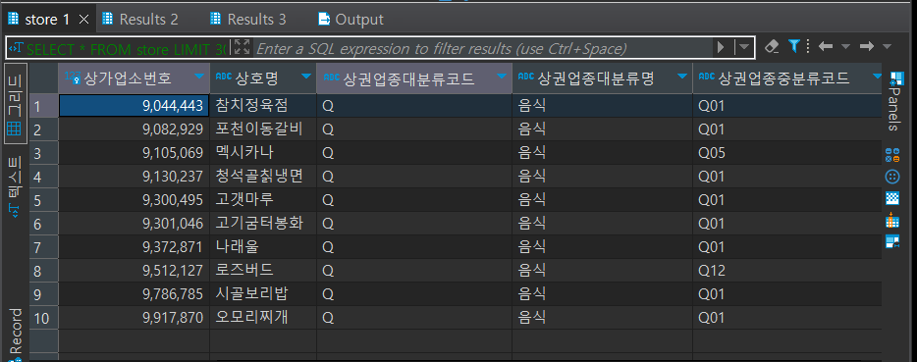Click the bottom-most panel icon in right sidebar
Viewport: 917px width, 362px height.
[892, 241]
